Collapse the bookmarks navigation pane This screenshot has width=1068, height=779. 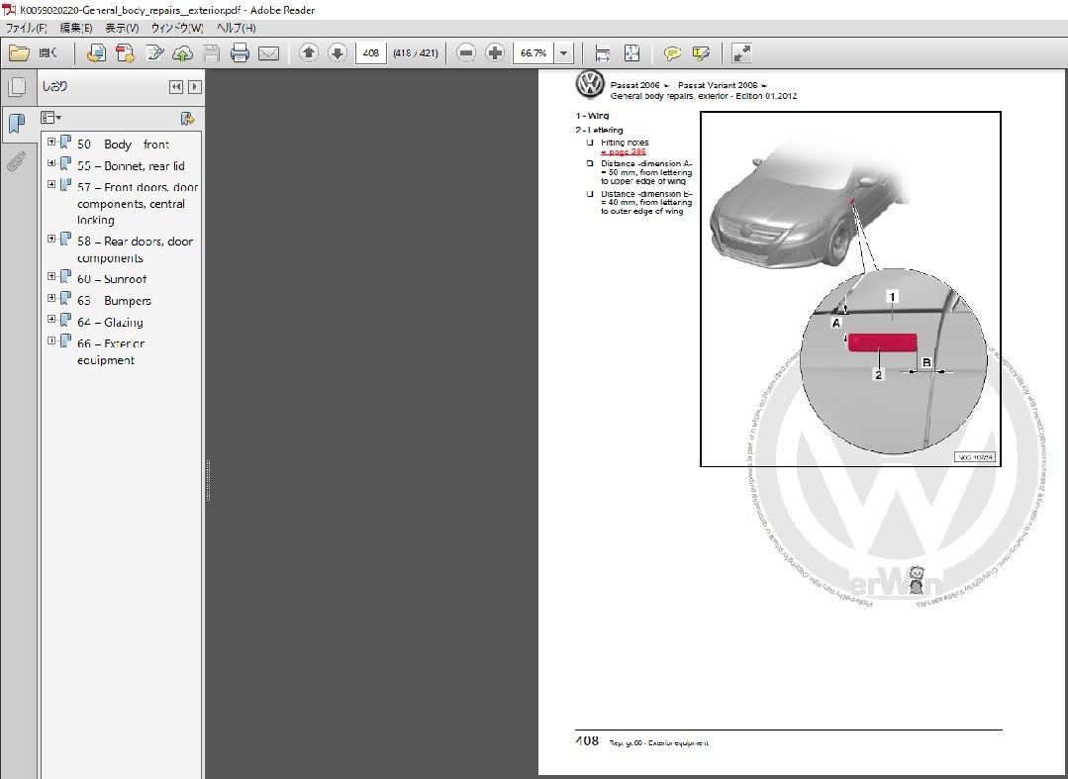pos(176,86)
